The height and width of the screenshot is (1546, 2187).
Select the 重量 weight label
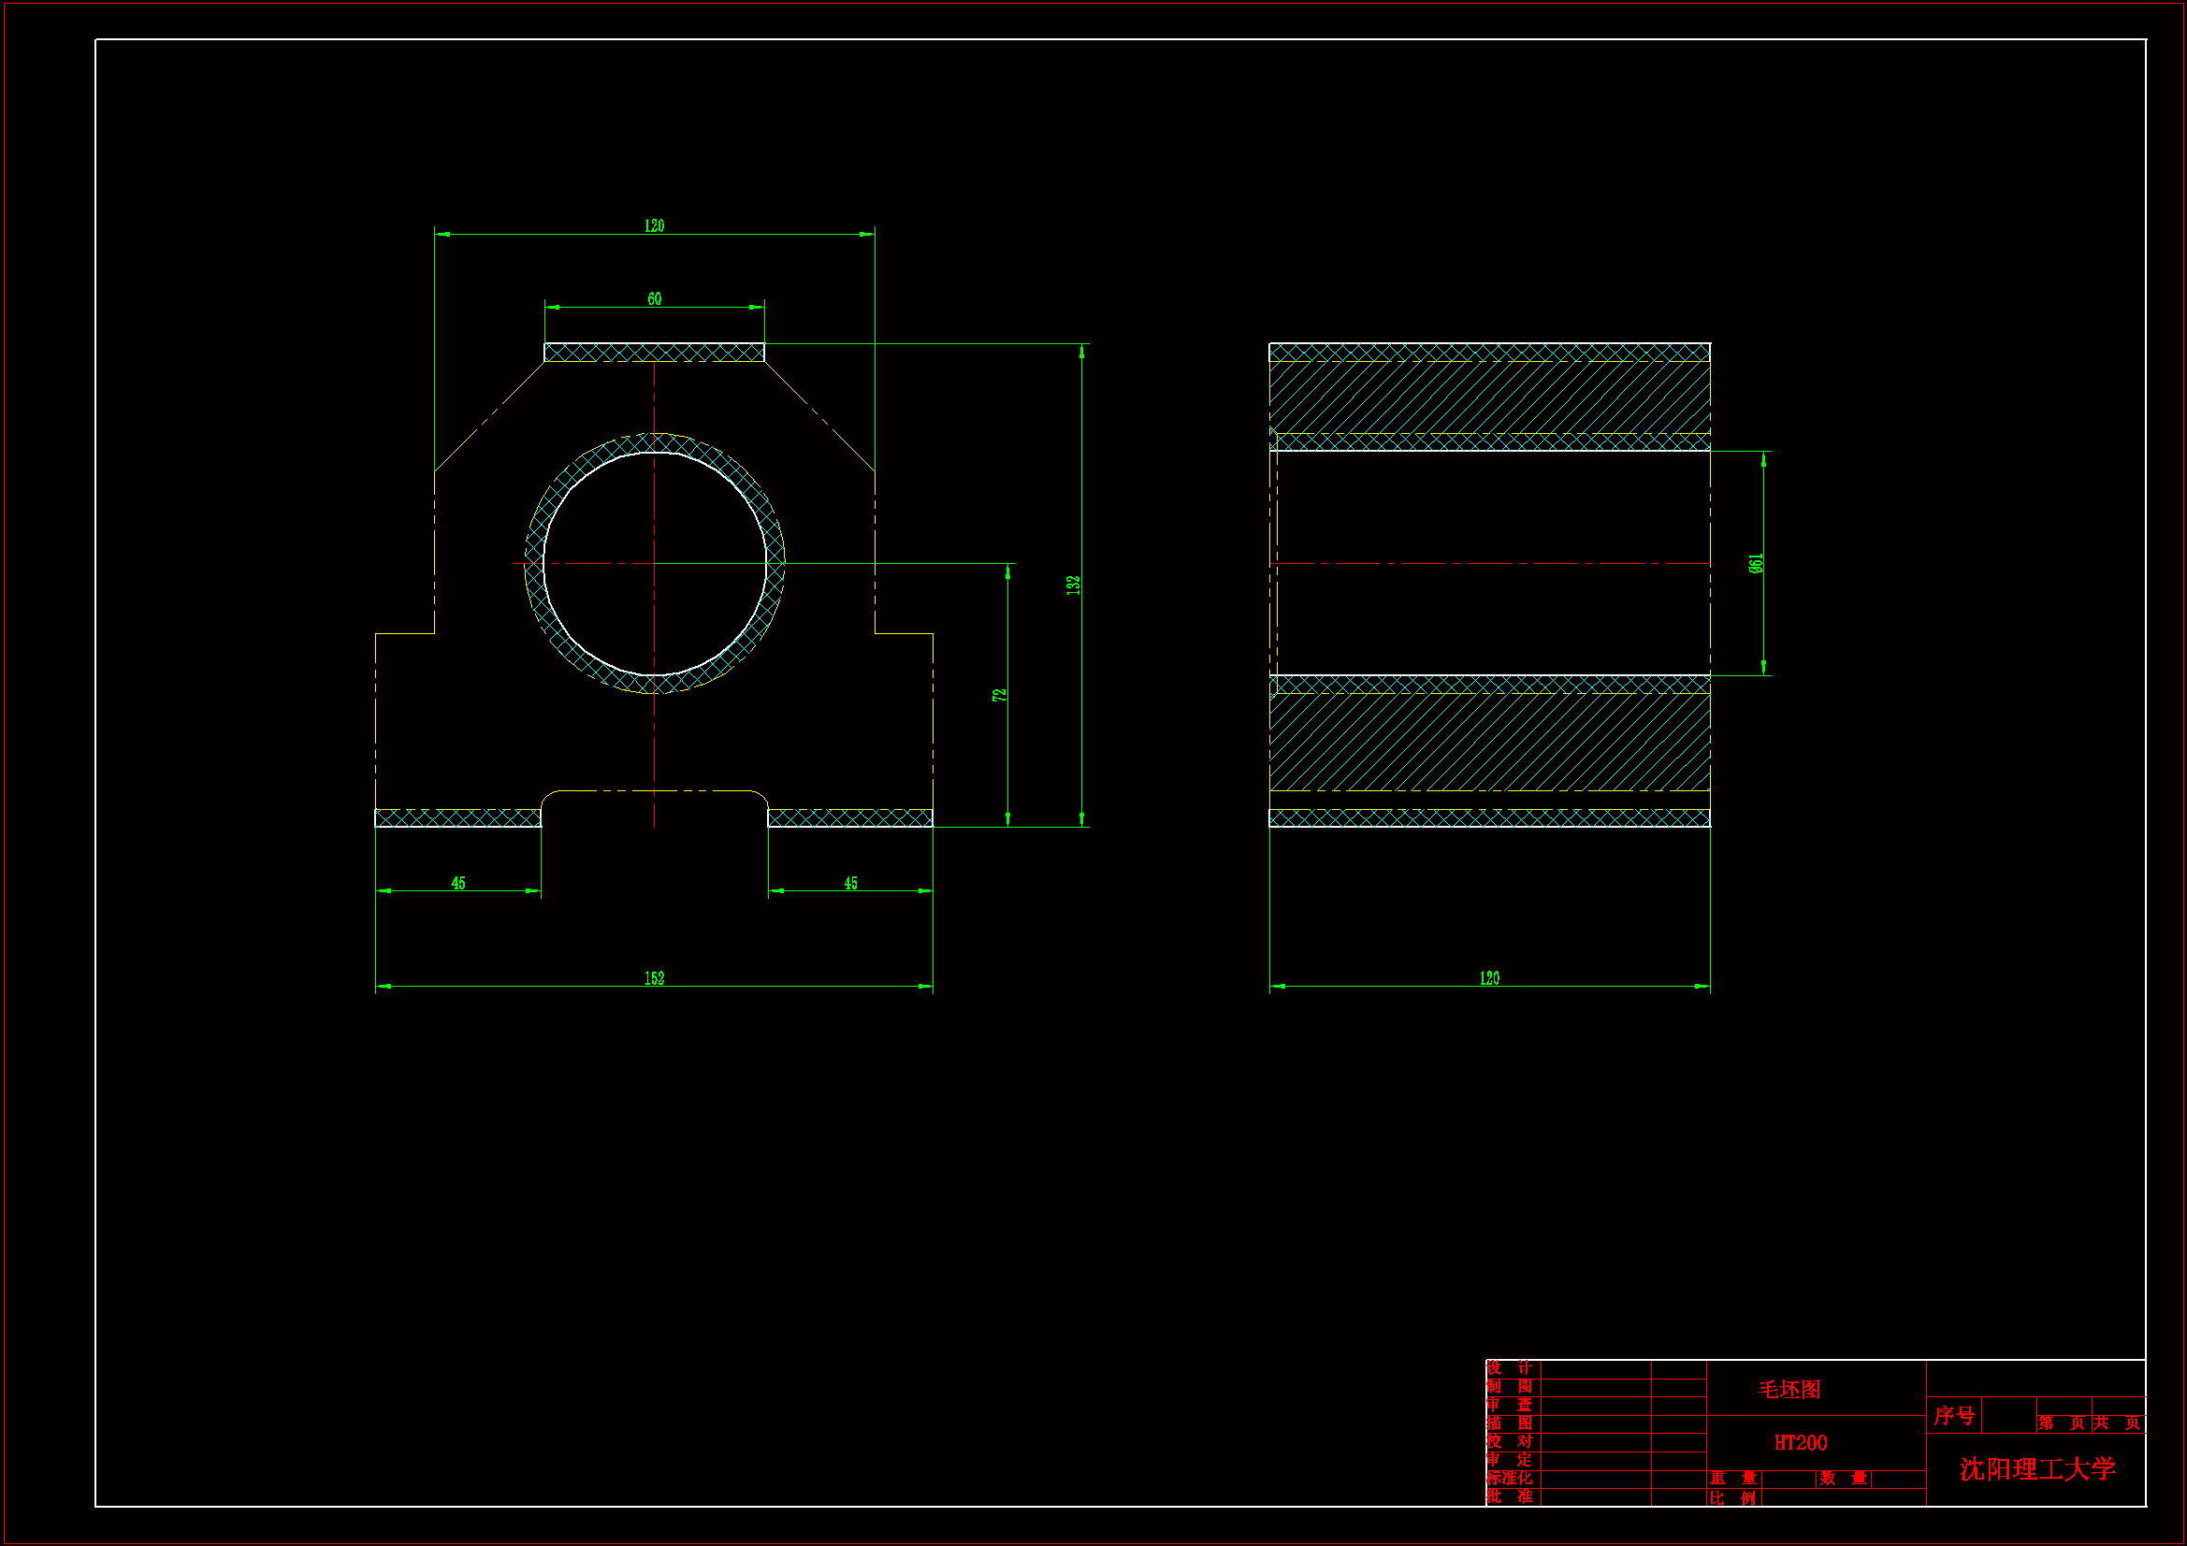tap(1731, 1479)
